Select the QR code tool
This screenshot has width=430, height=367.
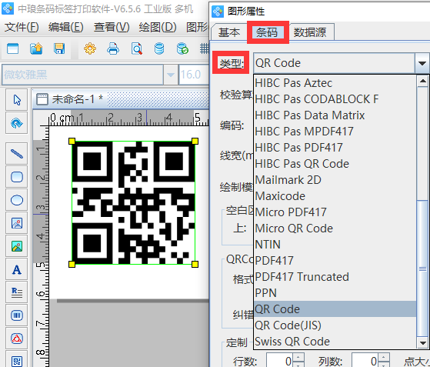point(17,359)
